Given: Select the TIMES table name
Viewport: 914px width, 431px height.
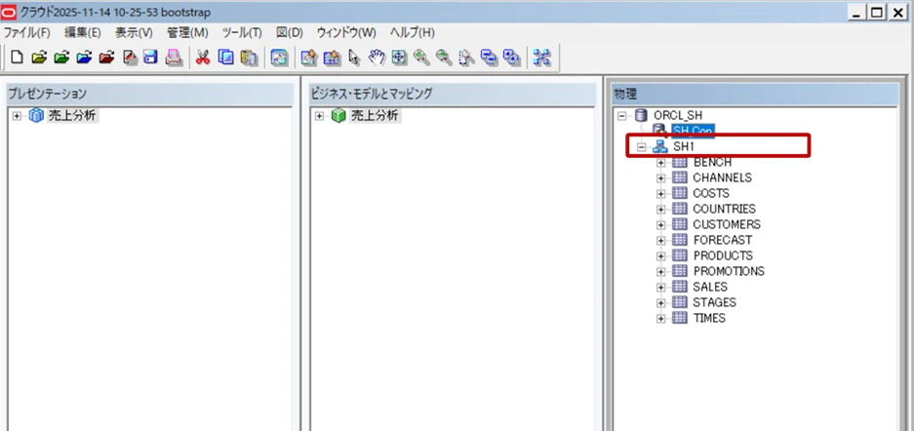Looking at the screenshot, I should click(709, 319).
